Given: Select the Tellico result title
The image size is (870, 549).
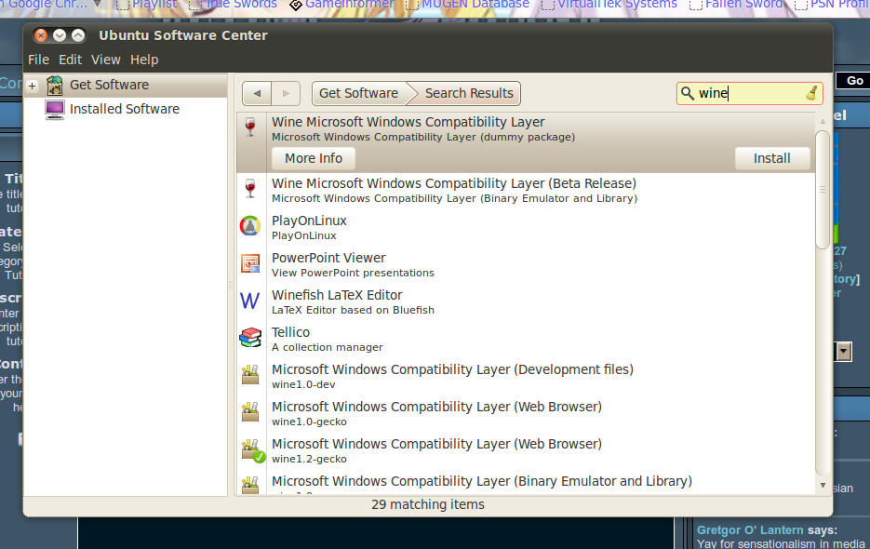Looking at the screenshot, I should pyautogui.click(x=290, y=332).
